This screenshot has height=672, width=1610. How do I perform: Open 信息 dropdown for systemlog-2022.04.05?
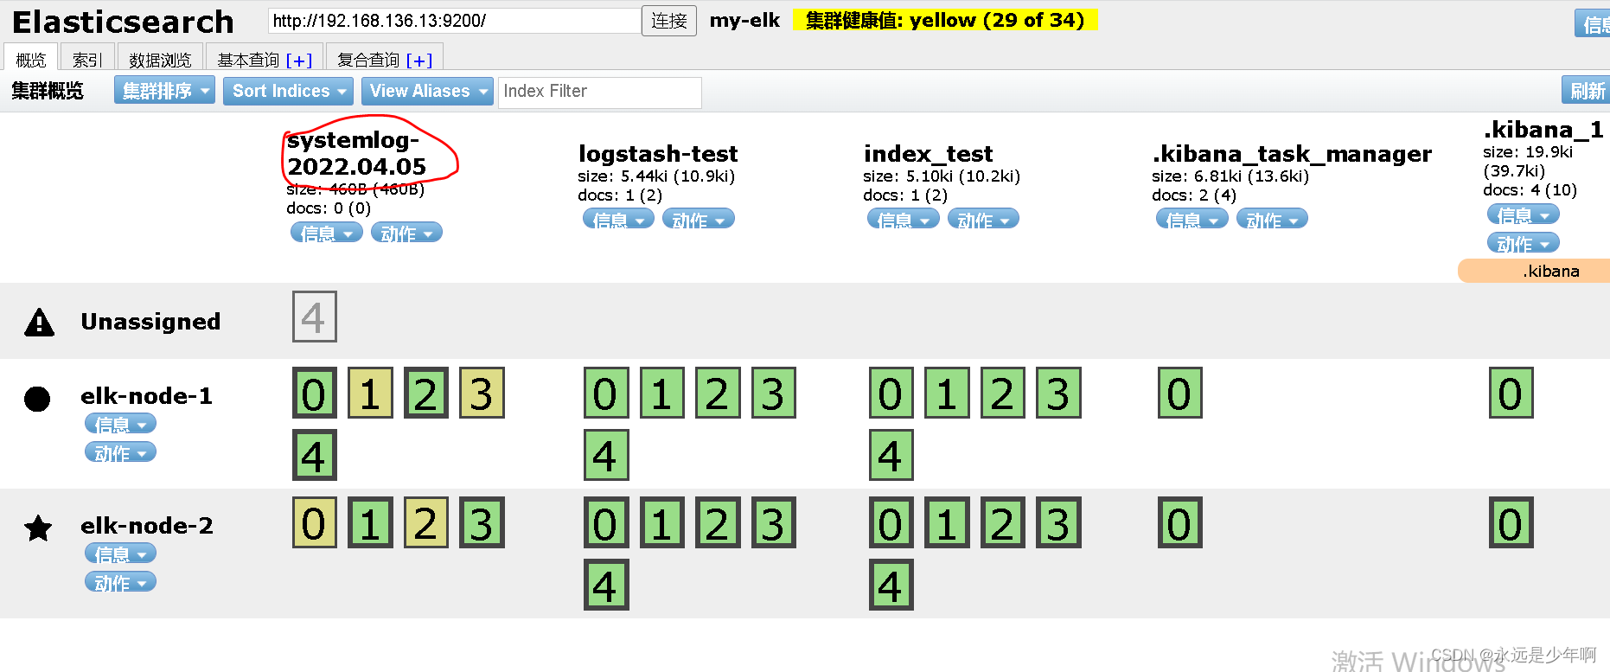pyautogui.click(x=327, y=232)
